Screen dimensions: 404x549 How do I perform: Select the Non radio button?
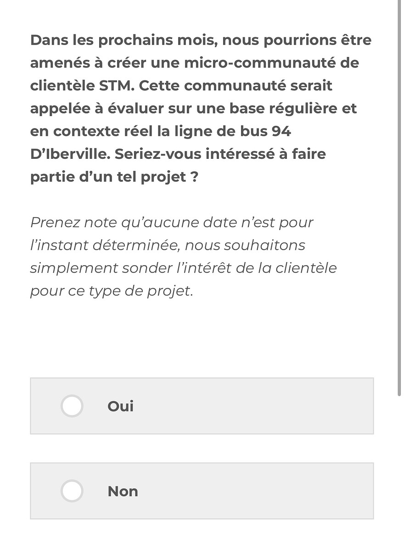(x=72, y=491)
